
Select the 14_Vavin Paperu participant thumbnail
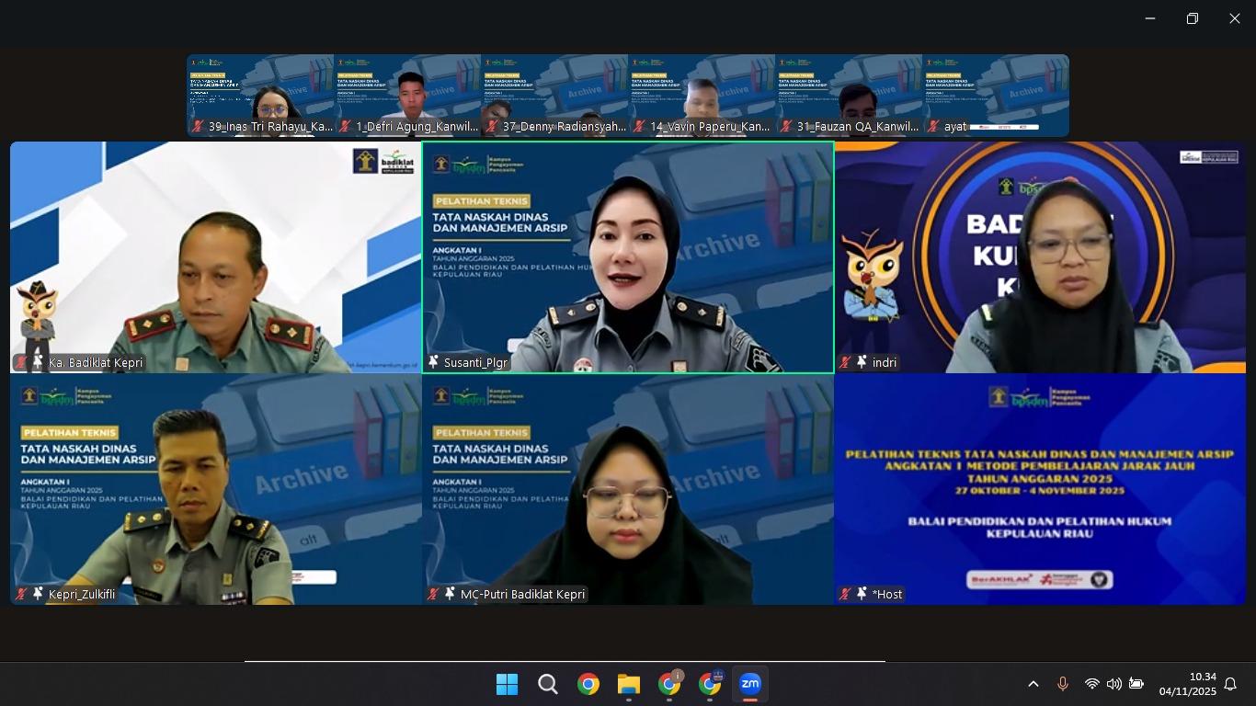[702, 96]
